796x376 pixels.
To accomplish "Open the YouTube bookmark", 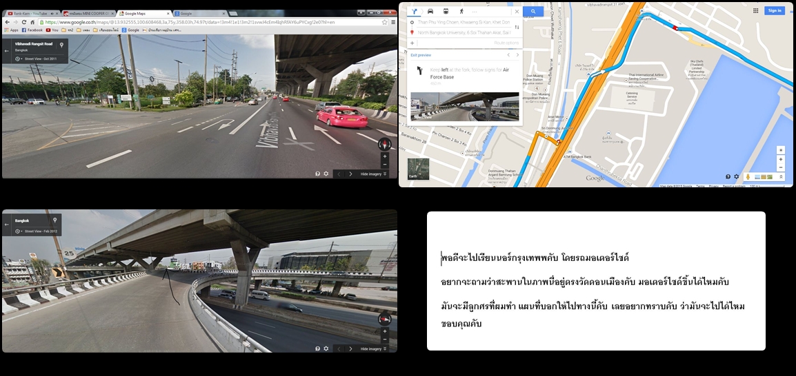I will click(52, 30).
